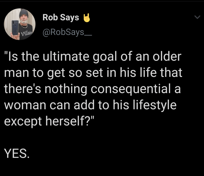Open the tweet options chevron menu
The width and height of the screenshot is (204, 176).
tap(196, 17)
